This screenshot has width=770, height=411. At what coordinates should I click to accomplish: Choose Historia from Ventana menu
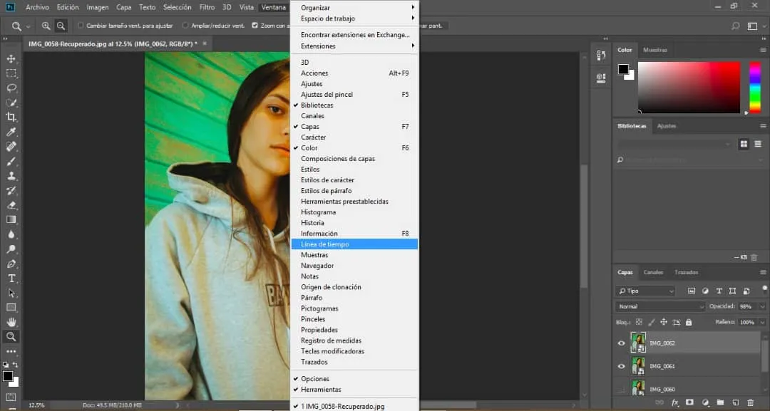354,223
